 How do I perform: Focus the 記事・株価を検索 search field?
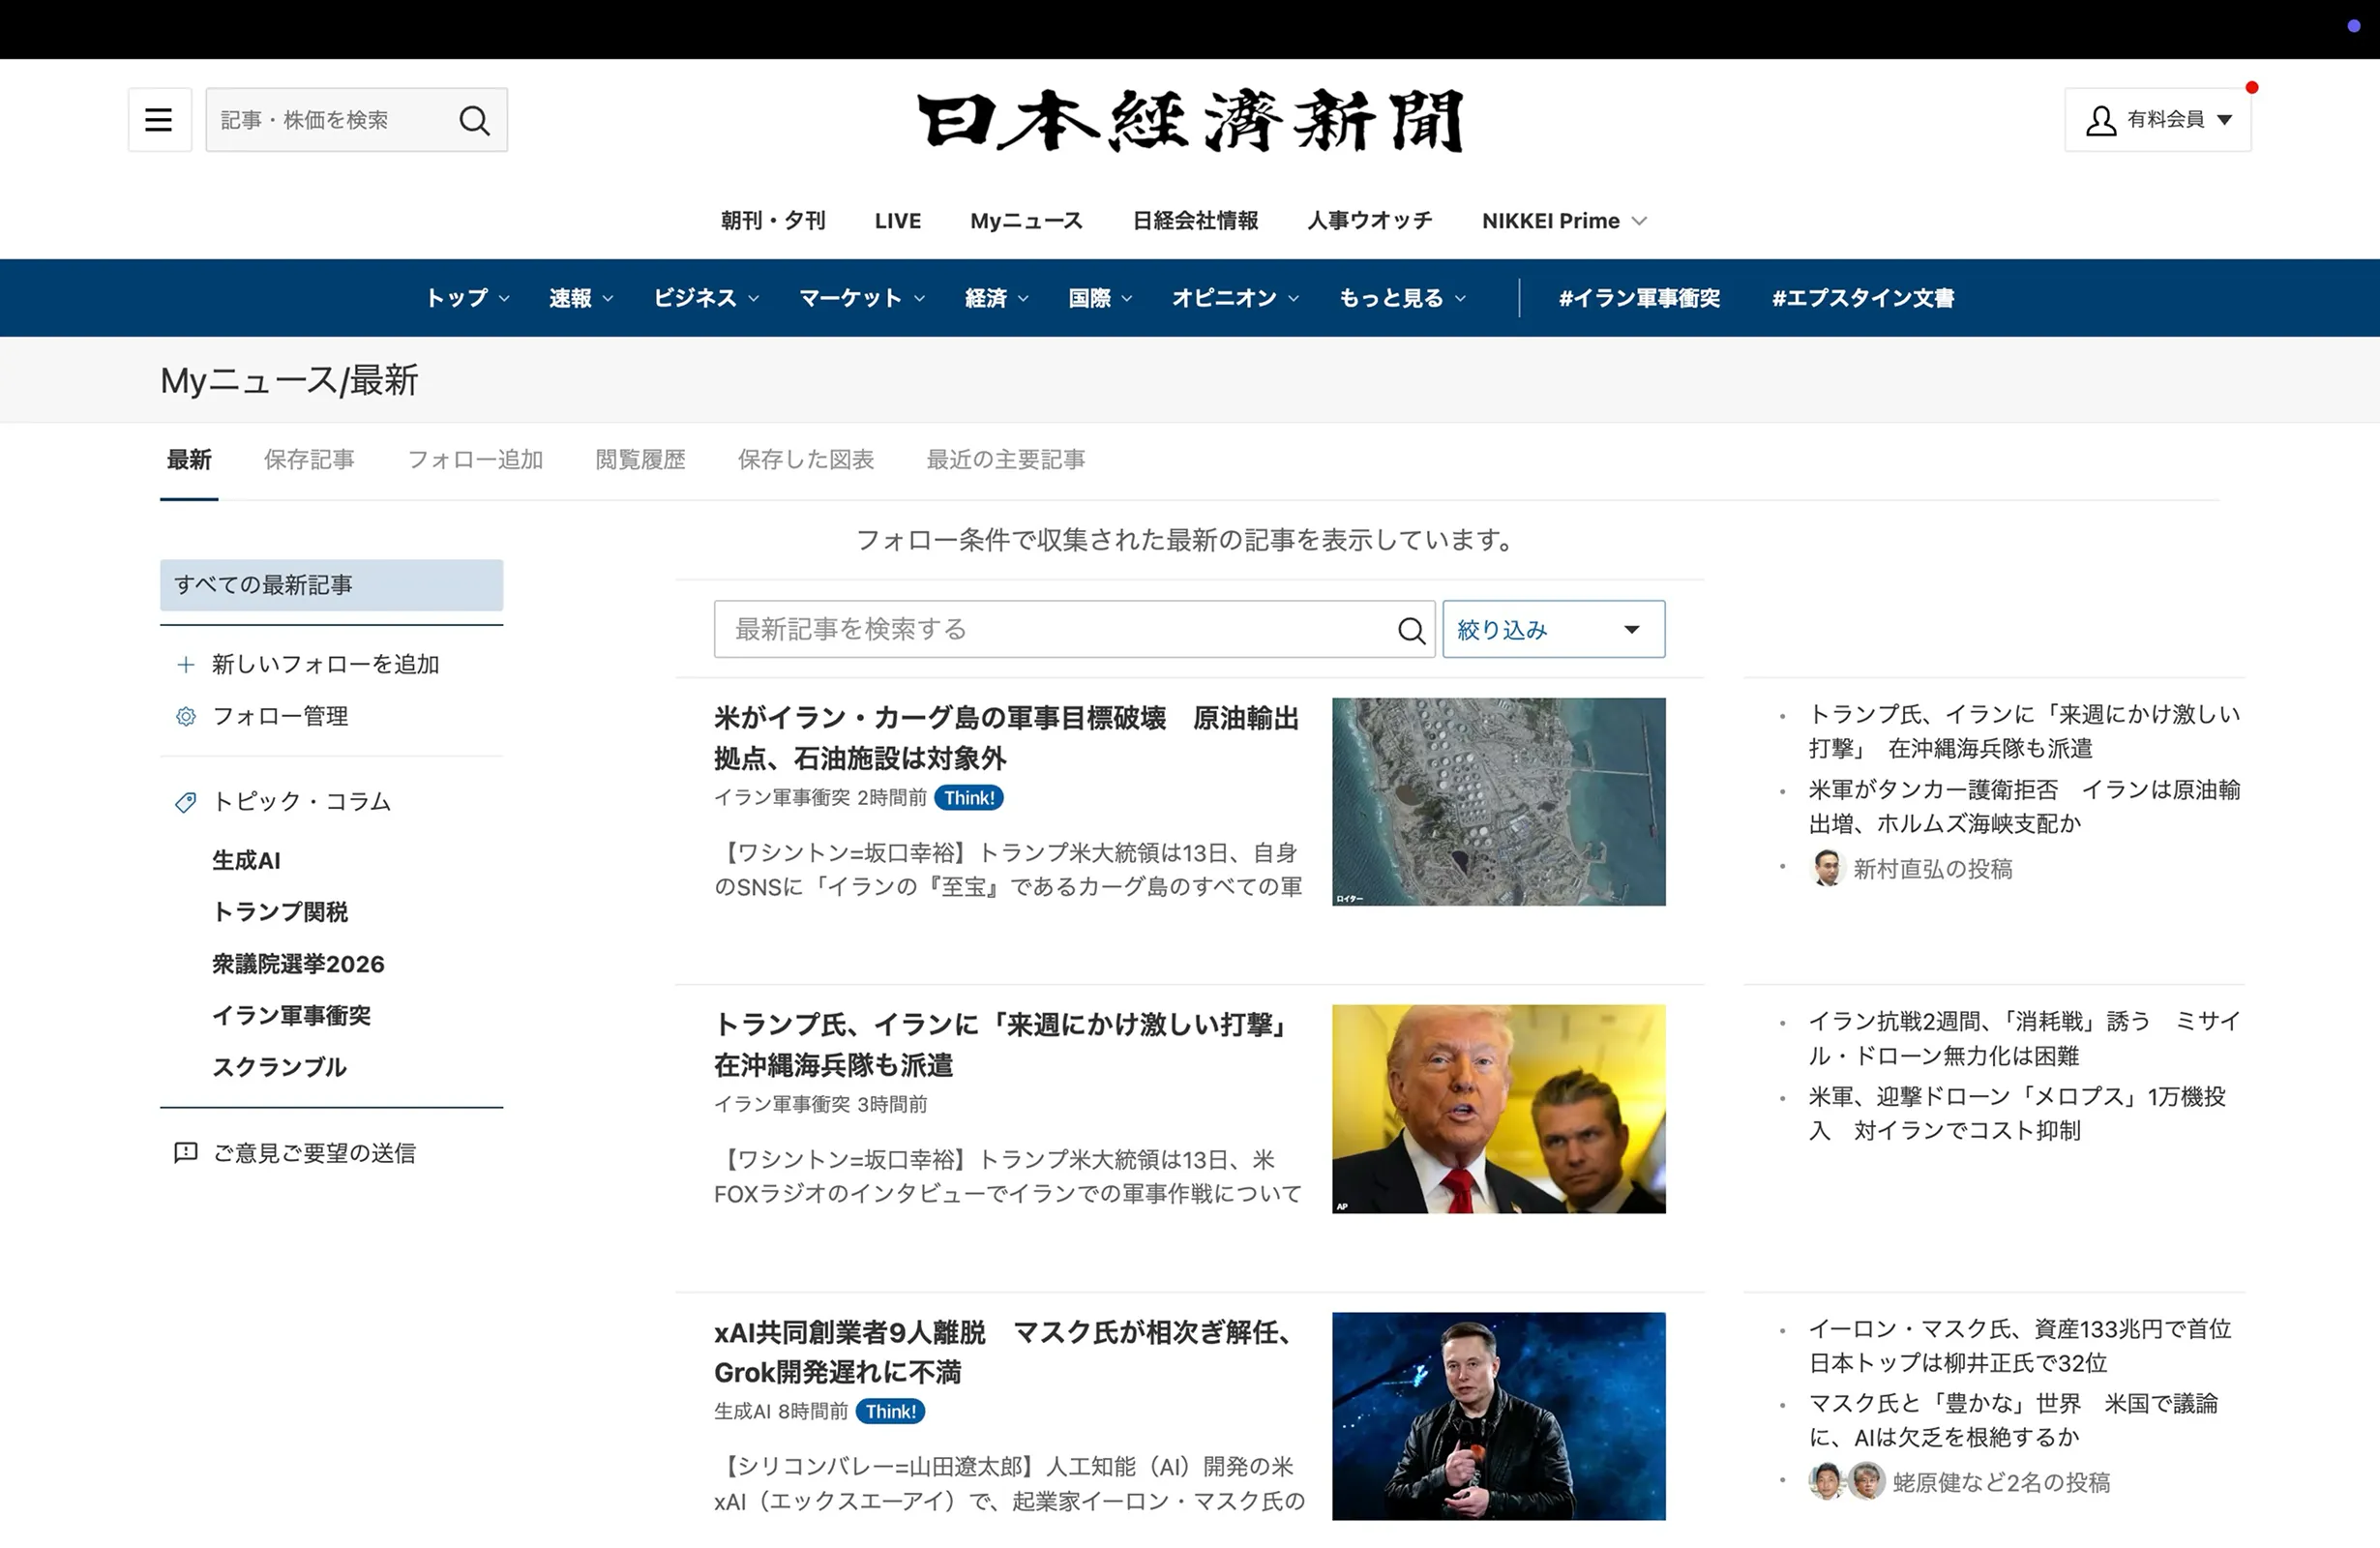[x=330, y=120]
